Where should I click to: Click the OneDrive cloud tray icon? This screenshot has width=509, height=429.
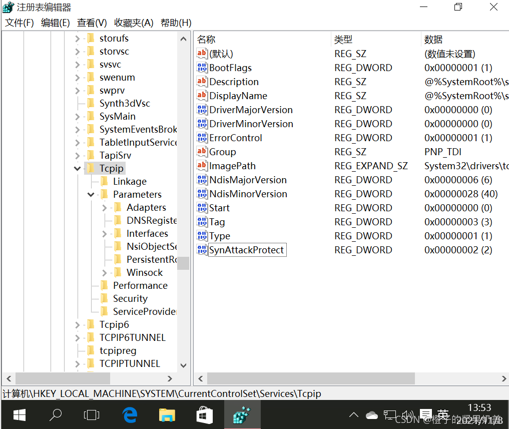[x=372, y=415]
